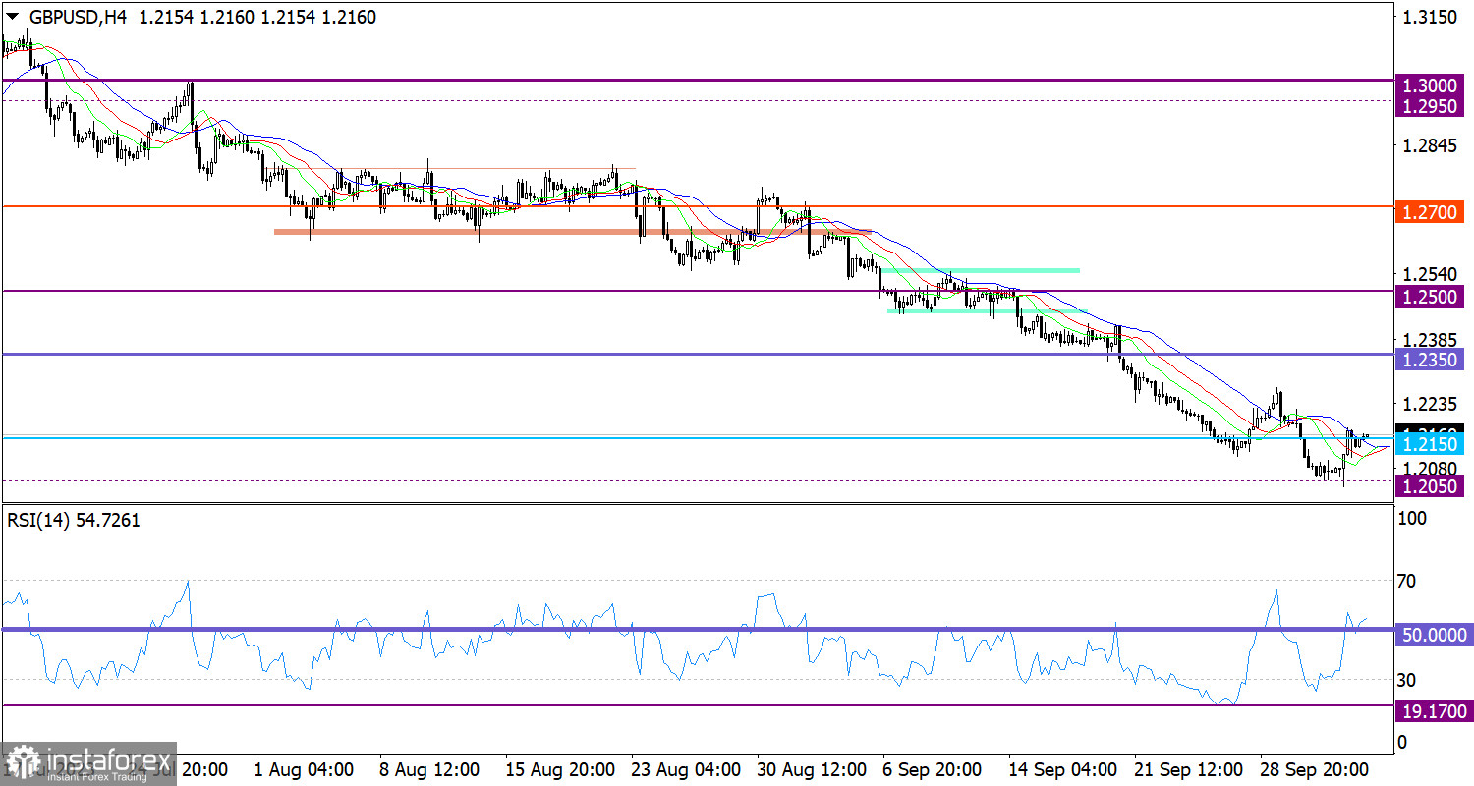This screenshot has height=786, width=1474.
Task: Click the 8 Aug 12:00 time label
Action: (x=429, y=768)
